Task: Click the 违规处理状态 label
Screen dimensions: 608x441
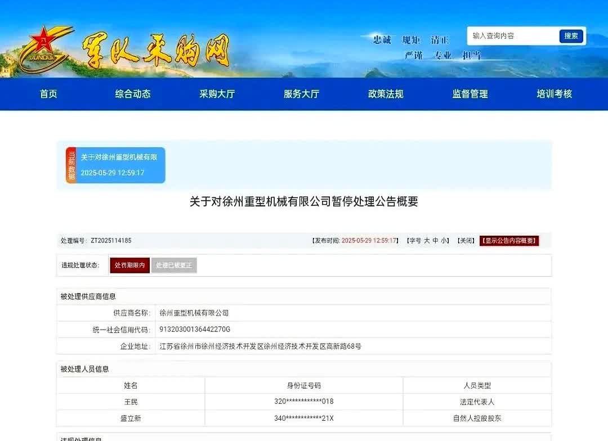Action: pyautogui.click(x=81, y=265)
